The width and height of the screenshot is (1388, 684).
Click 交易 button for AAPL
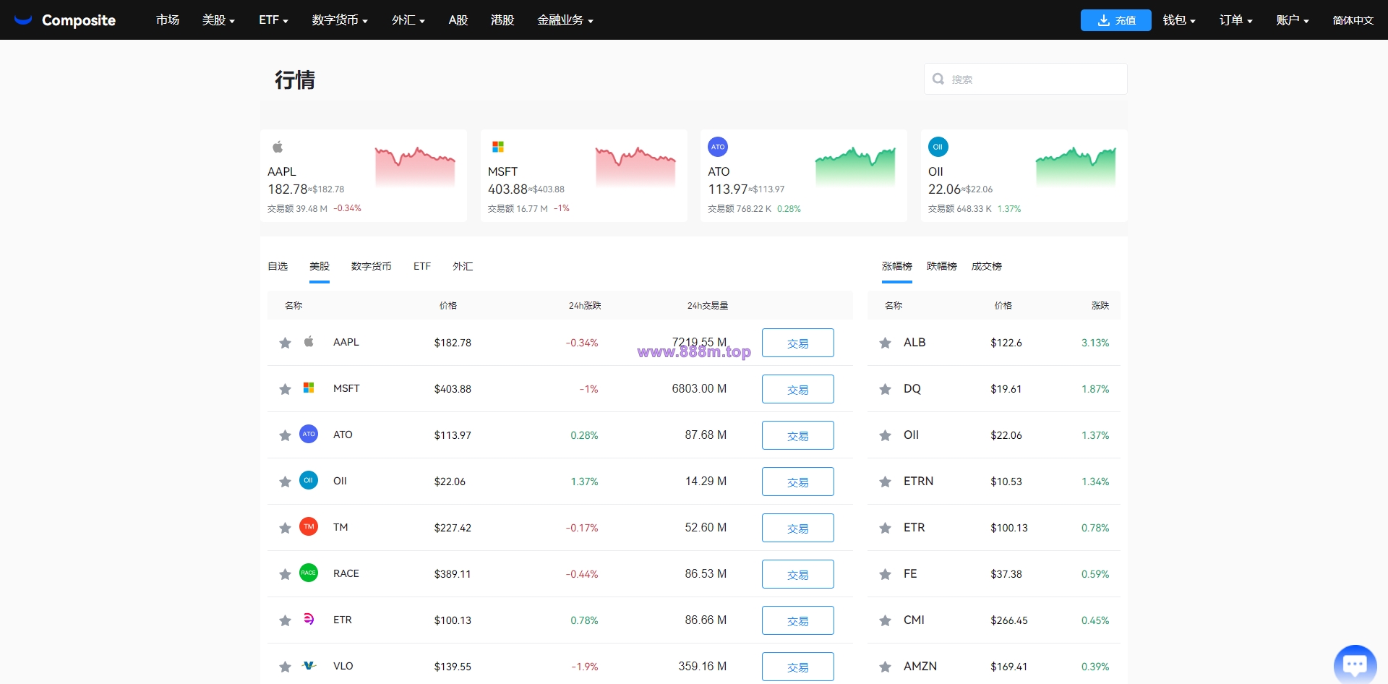pyautogui.click(x=797, y=343)
